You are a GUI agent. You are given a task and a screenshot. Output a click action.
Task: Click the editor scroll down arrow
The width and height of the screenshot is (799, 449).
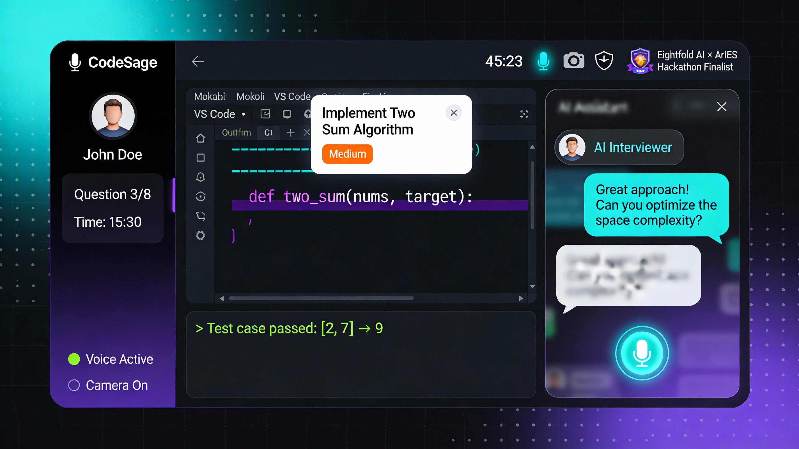(532, 287)
